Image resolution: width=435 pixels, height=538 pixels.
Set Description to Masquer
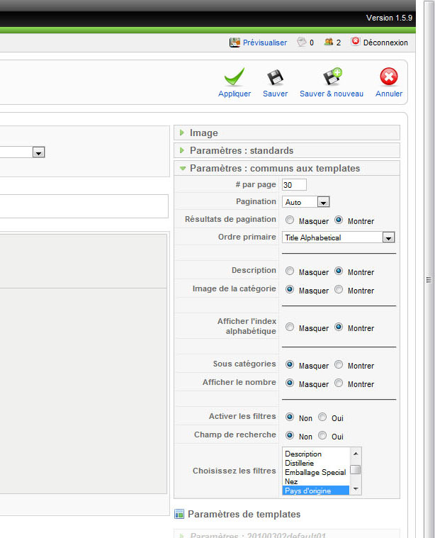[x=290, y=271]
